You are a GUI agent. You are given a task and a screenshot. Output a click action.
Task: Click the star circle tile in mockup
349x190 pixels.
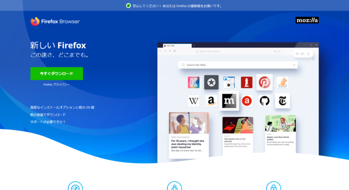click(x=211, y=82)
